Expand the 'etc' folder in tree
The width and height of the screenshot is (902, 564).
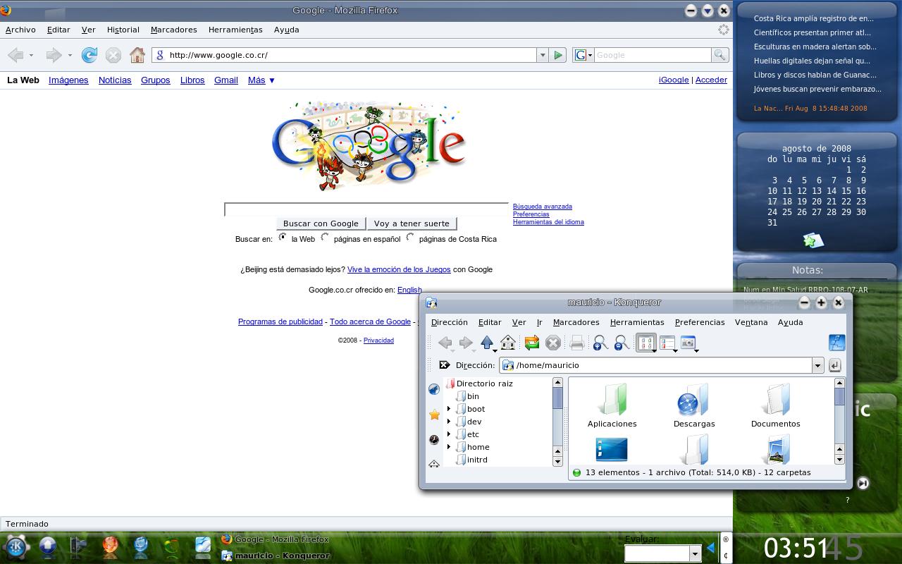pyautogui.click(x=448, y=434)
